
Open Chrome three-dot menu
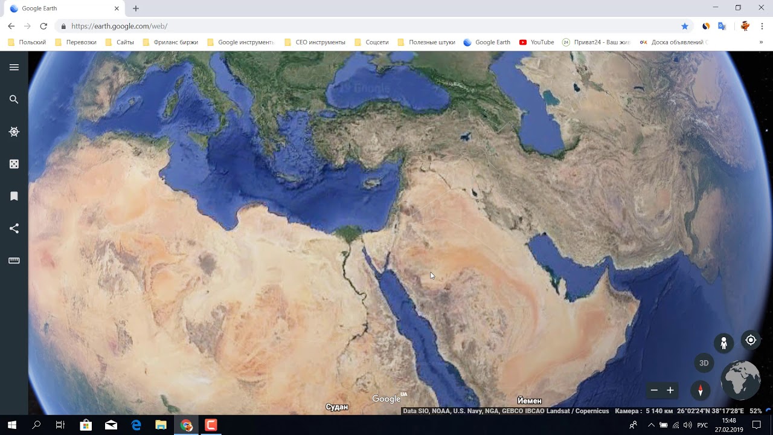click(763, 26)
